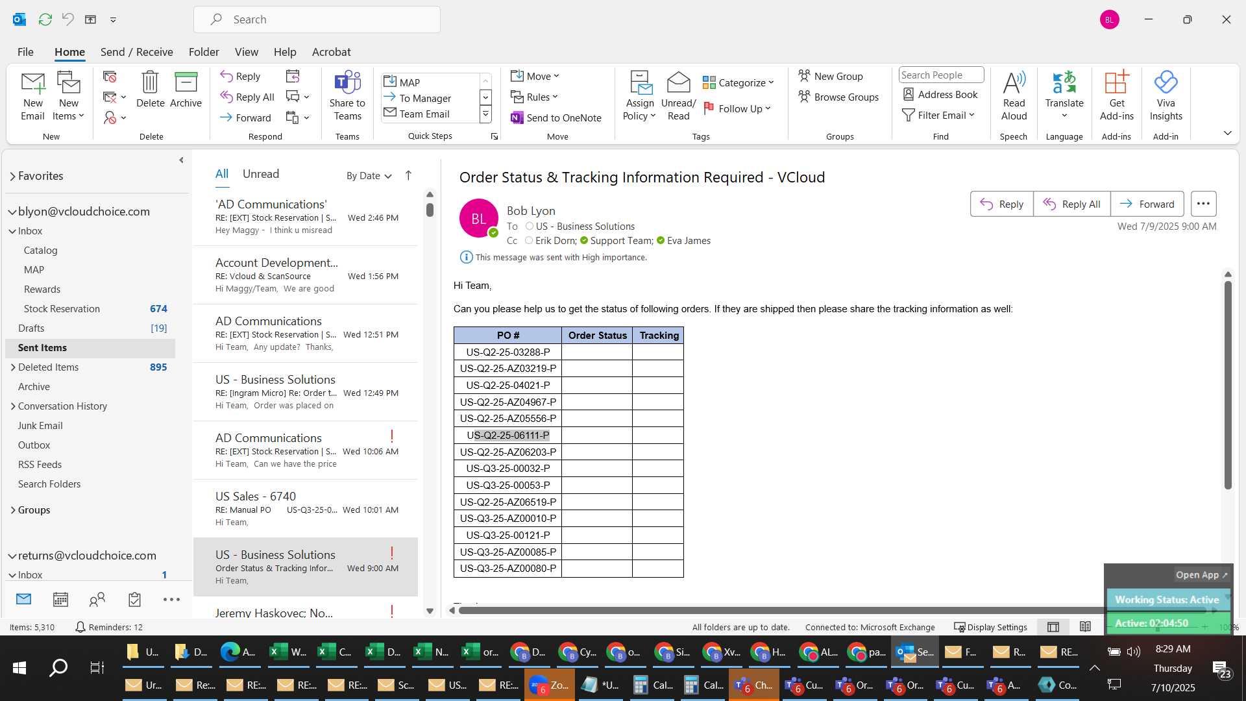Collapse the ribbon chevron

pos(1227,133)
